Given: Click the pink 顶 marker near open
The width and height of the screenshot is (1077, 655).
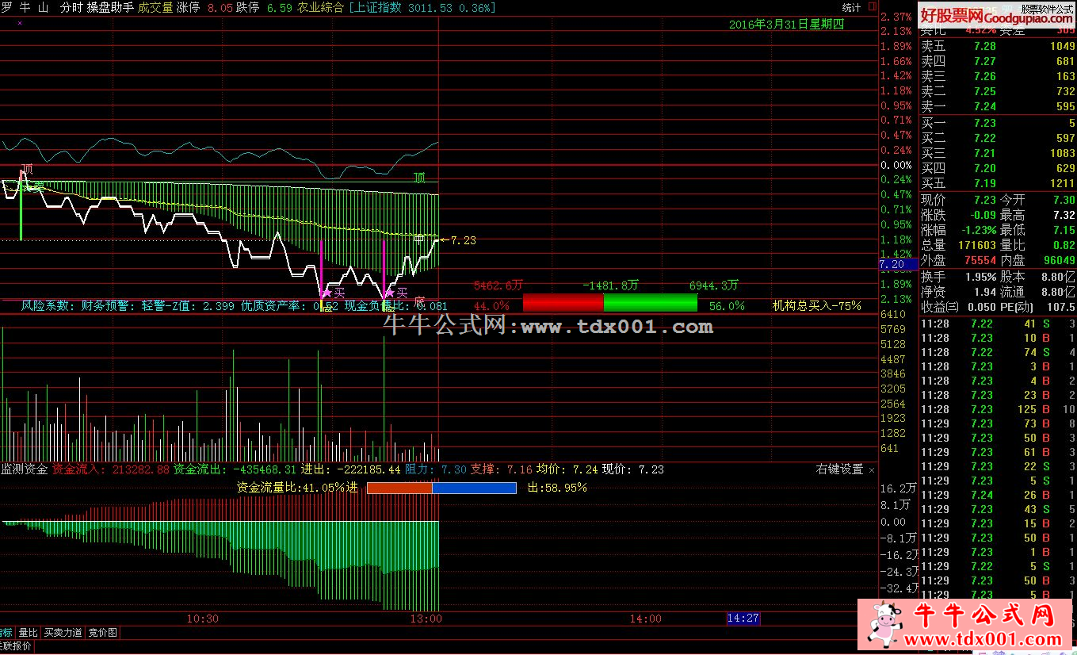Looking at the screenshot, I should 27,169.
